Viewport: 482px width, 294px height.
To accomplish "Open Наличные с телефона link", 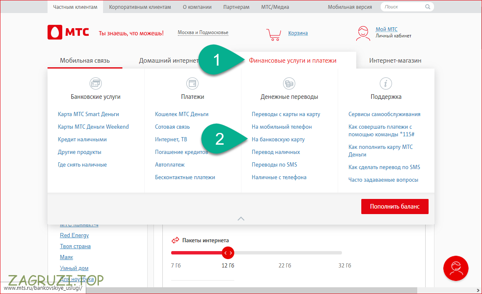I will 279,177.
